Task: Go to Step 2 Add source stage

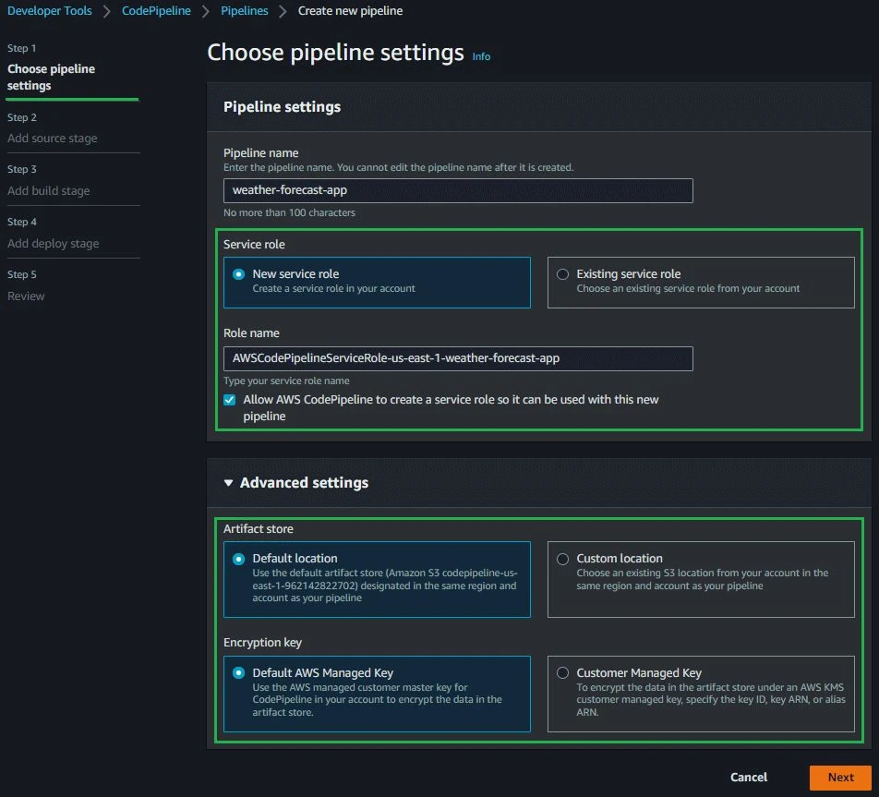Action: click(x=52, y=139)
